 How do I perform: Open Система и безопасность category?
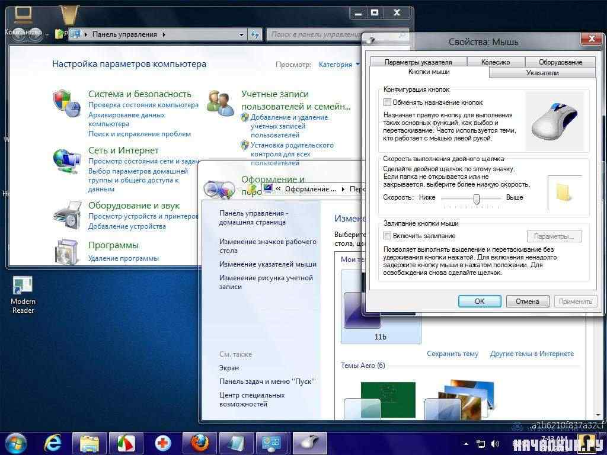point(140,94)
